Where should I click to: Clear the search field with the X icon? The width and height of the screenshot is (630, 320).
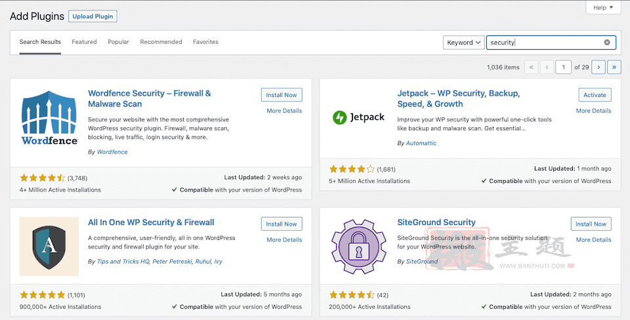pos(606,42)
